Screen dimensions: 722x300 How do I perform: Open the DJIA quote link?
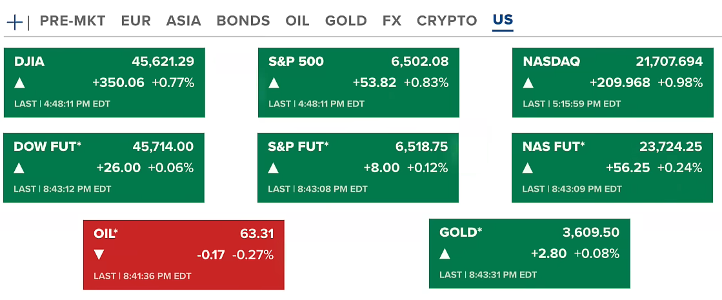click(29, 62)
